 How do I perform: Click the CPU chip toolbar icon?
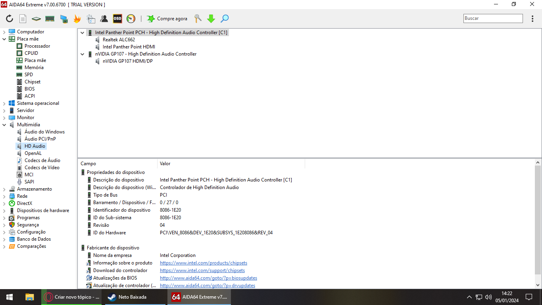36,19
